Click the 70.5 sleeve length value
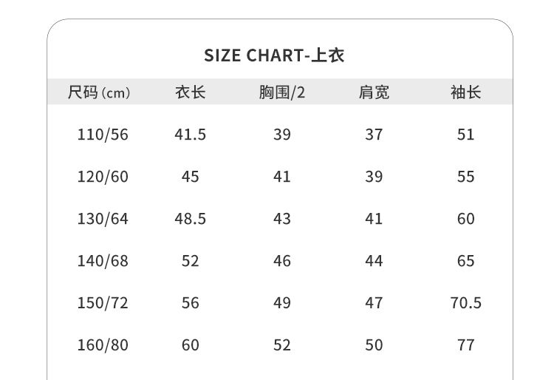The height and width of the screenshot is (380, 554). click(465, 303)
